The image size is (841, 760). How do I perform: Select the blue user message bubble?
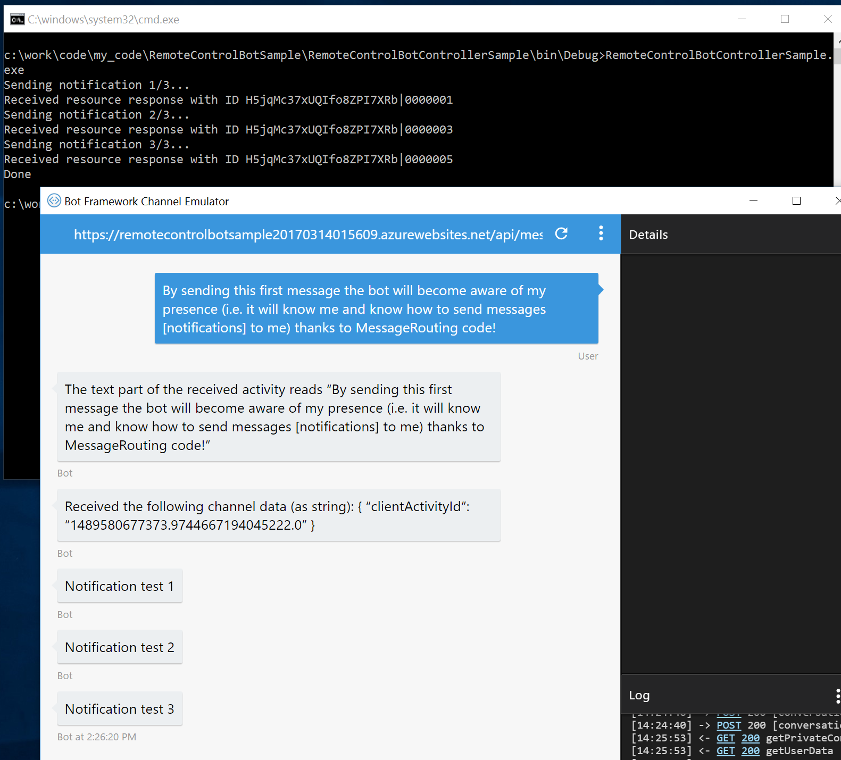click(377, 308)
